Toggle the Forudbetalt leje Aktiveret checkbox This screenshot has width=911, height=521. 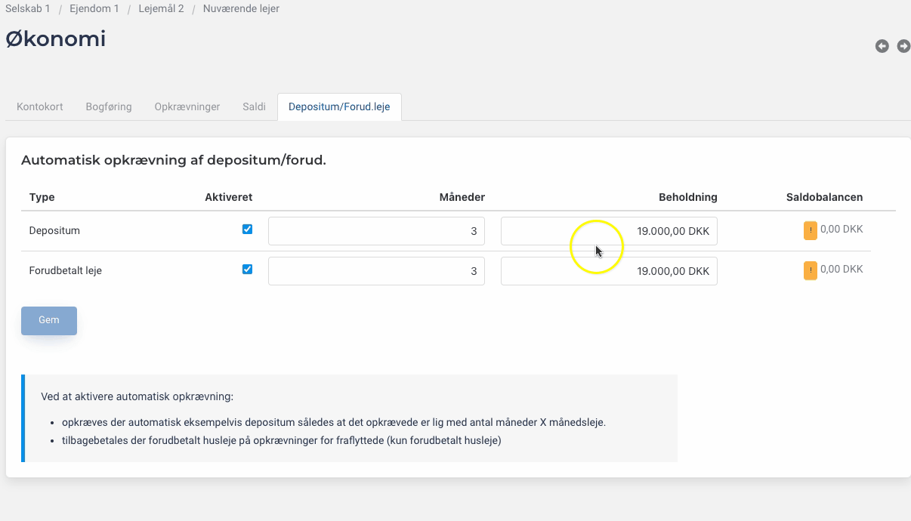click(x=247, y=270)
